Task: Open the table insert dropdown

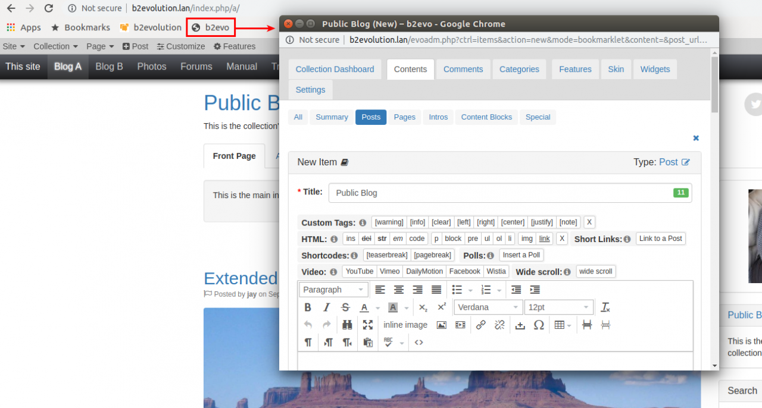Action: click(563, 325)
